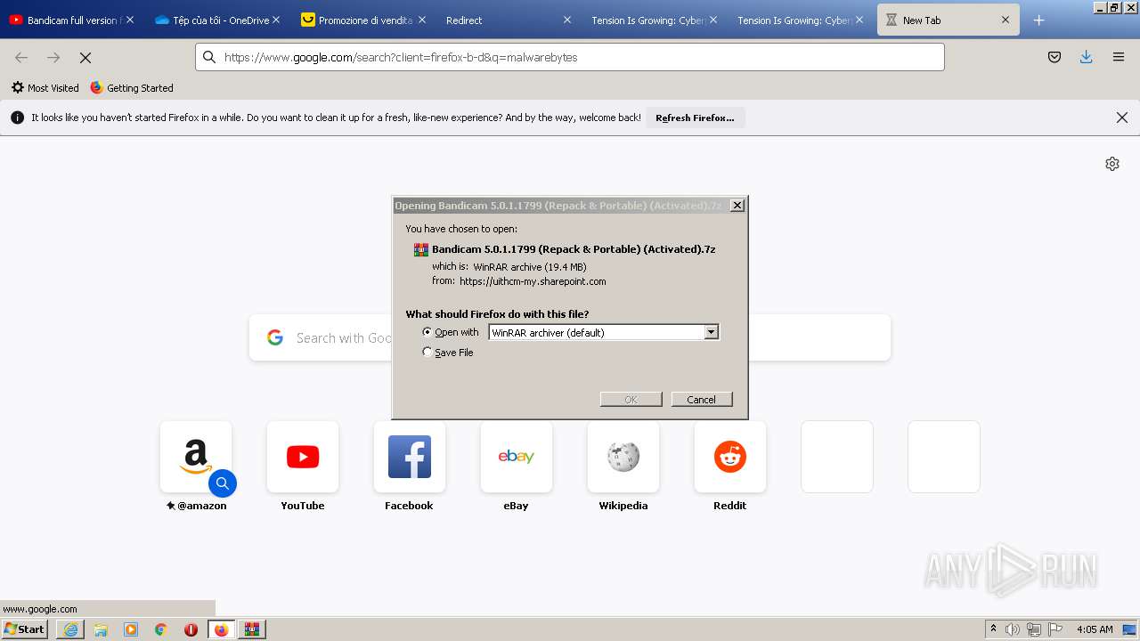
Task: Open the eBay shortcut tile
Action: pos(517,457)
